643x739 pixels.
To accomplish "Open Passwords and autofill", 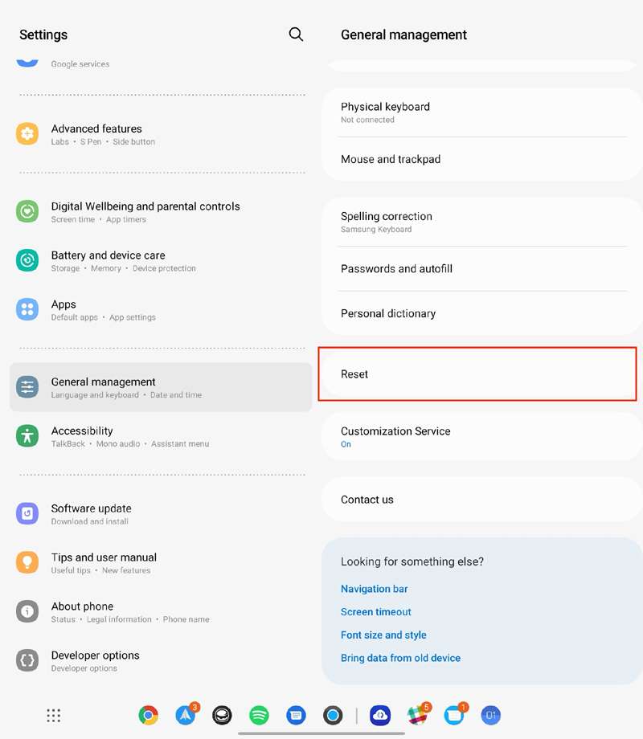I will [477, 269].
